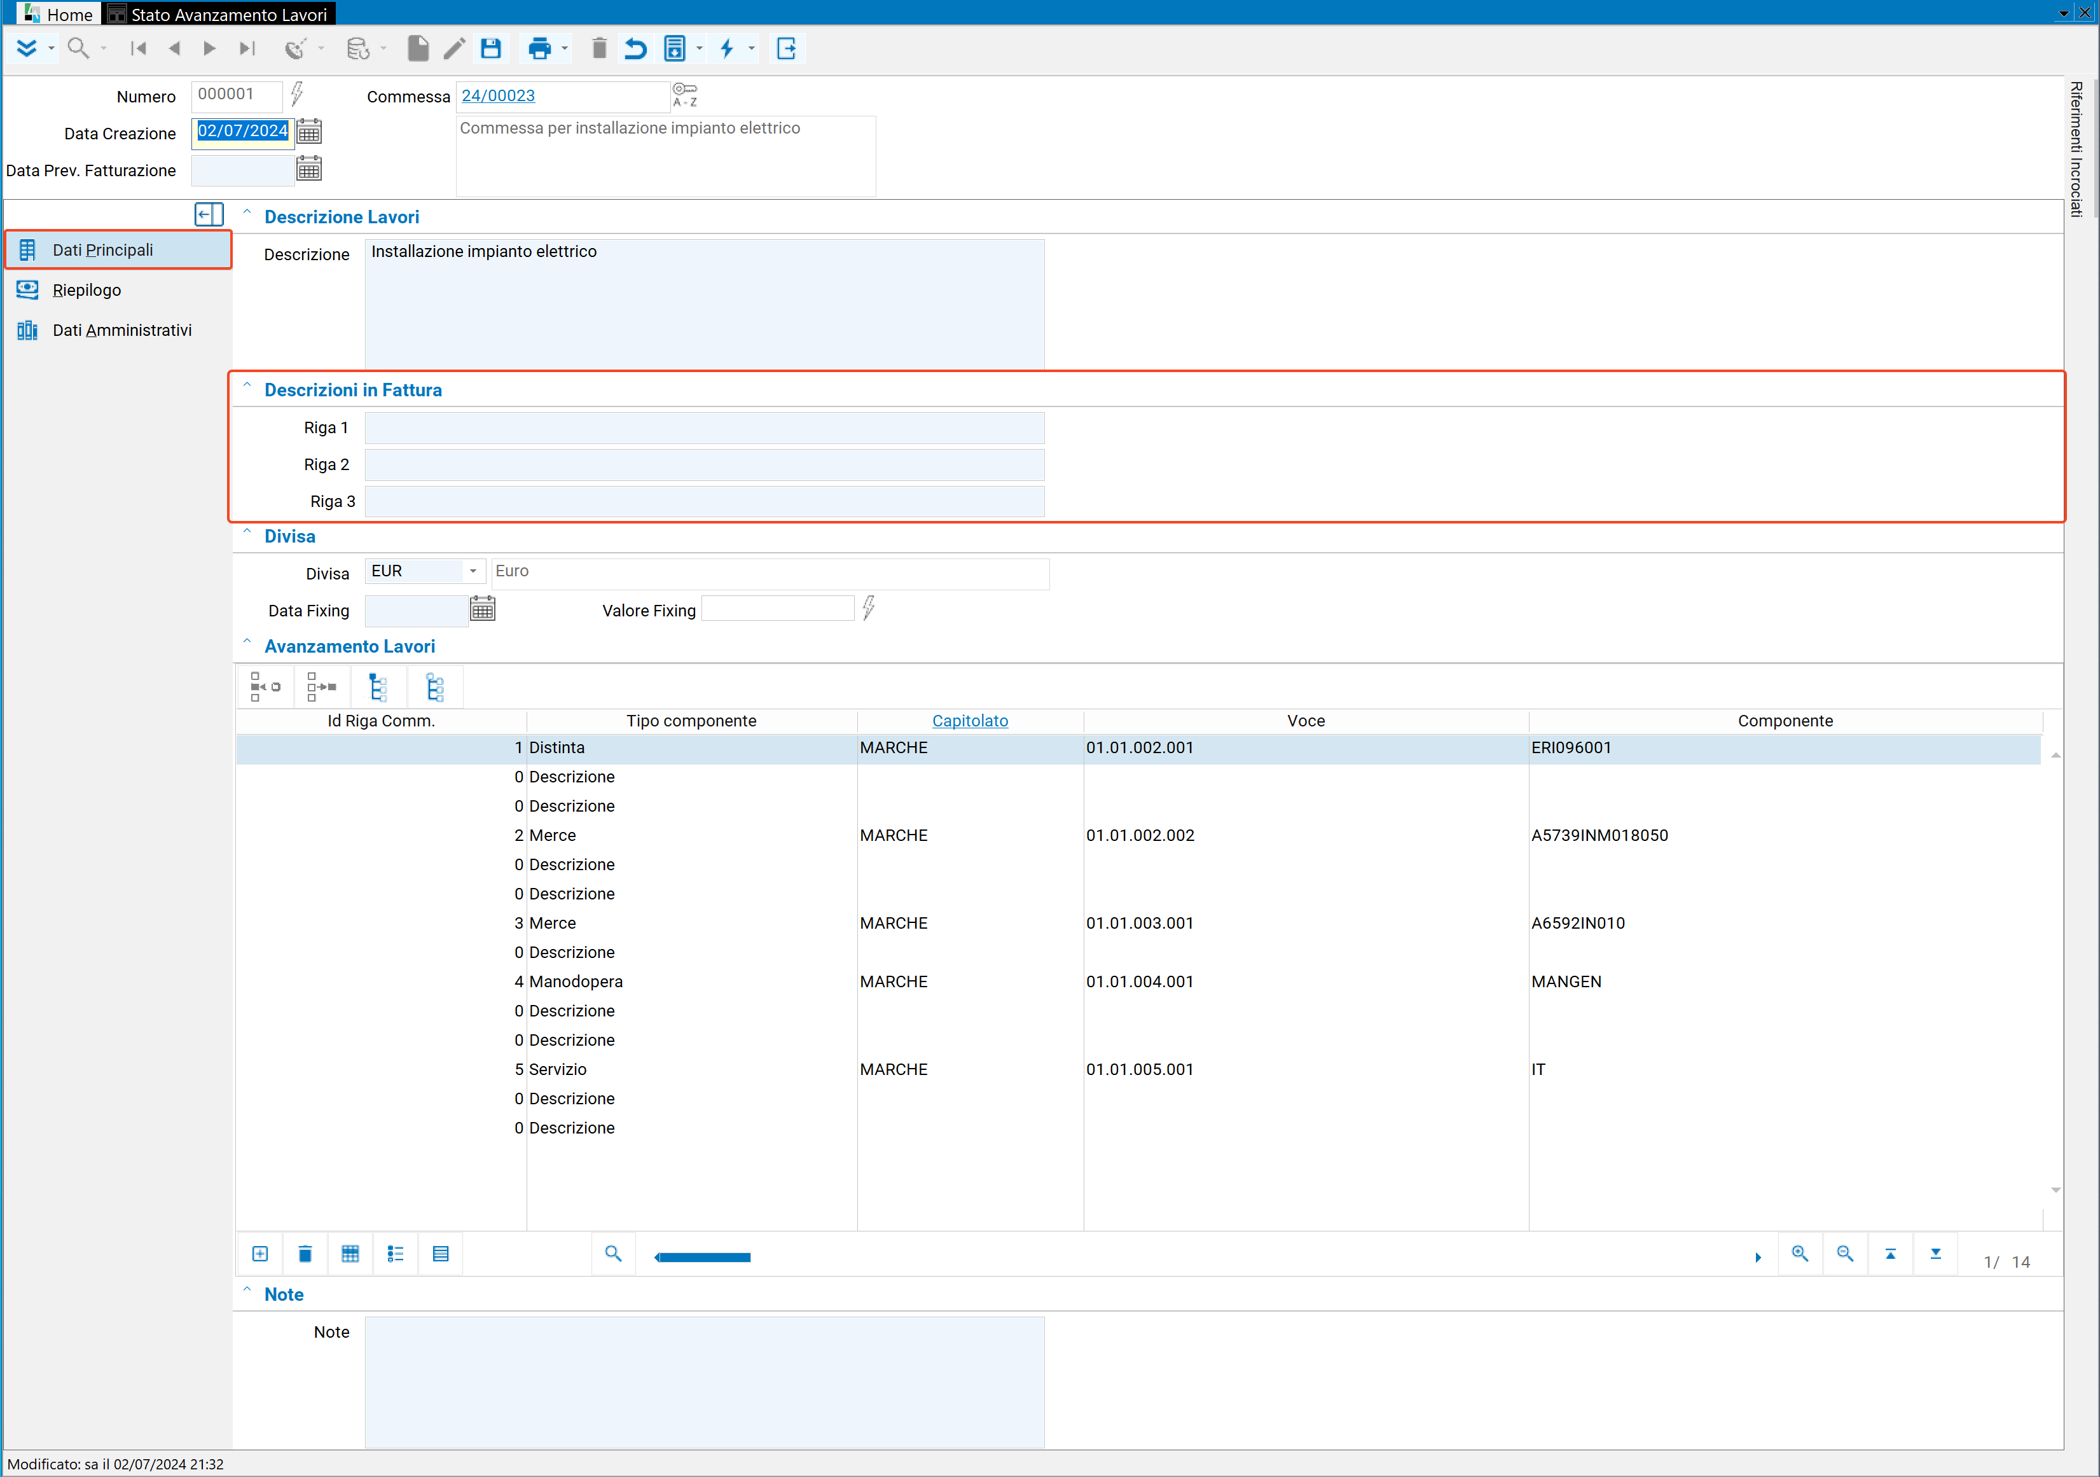Open calendar for Data Fixing
This screenshot has height=1477, width=2100.
click(483, 608)
